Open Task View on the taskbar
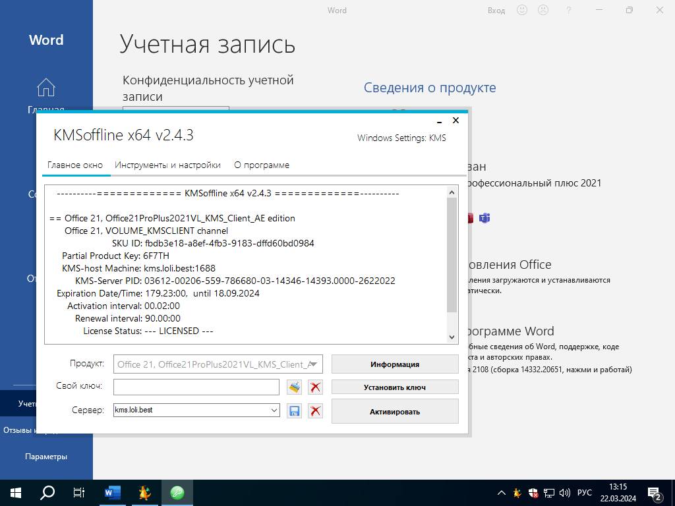This screenshot has height=506, width=675. click(x=79, y=493)
